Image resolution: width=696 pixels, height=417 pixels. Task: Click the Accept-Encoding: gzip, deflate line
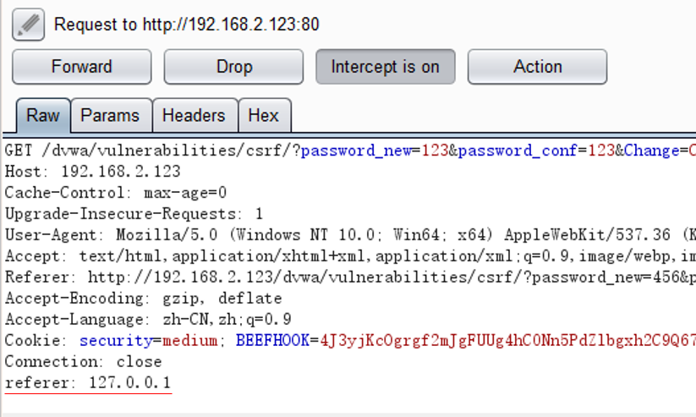144,299
